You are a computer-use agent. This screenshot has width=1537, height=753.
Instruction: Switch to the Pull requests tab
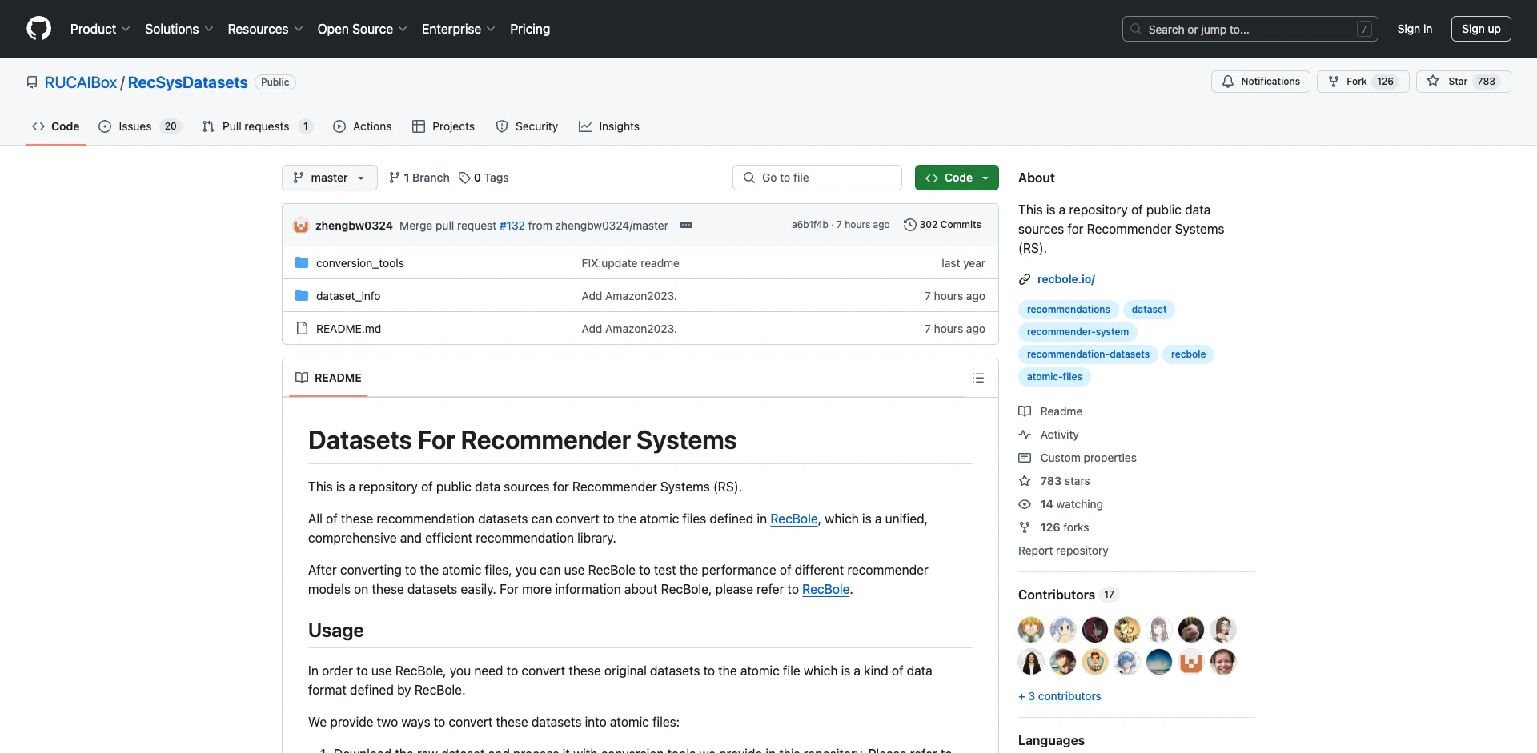tap(257, 126)
